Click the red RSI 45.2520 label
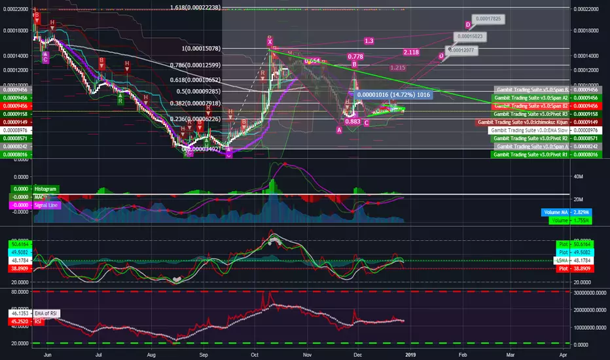The width and height of the screenshot is (610, 360). point(26,321)
